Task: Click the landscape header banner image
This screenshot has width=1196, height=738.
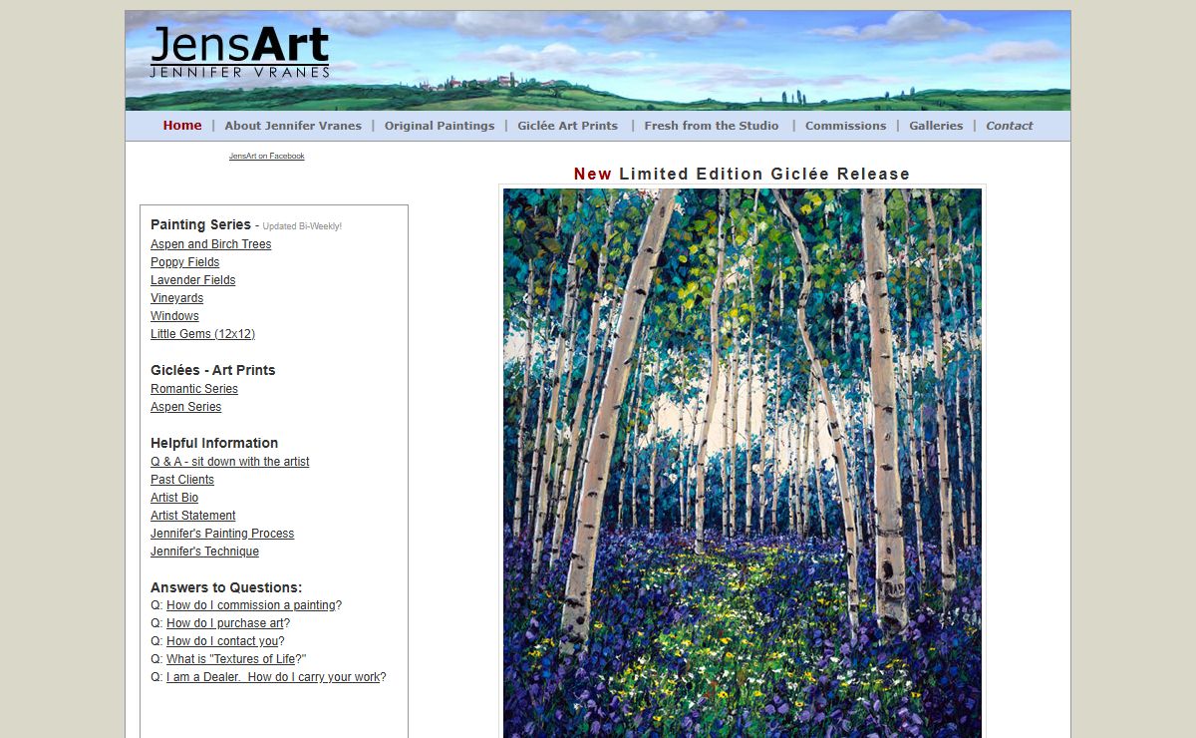Action: coord(598,60)
